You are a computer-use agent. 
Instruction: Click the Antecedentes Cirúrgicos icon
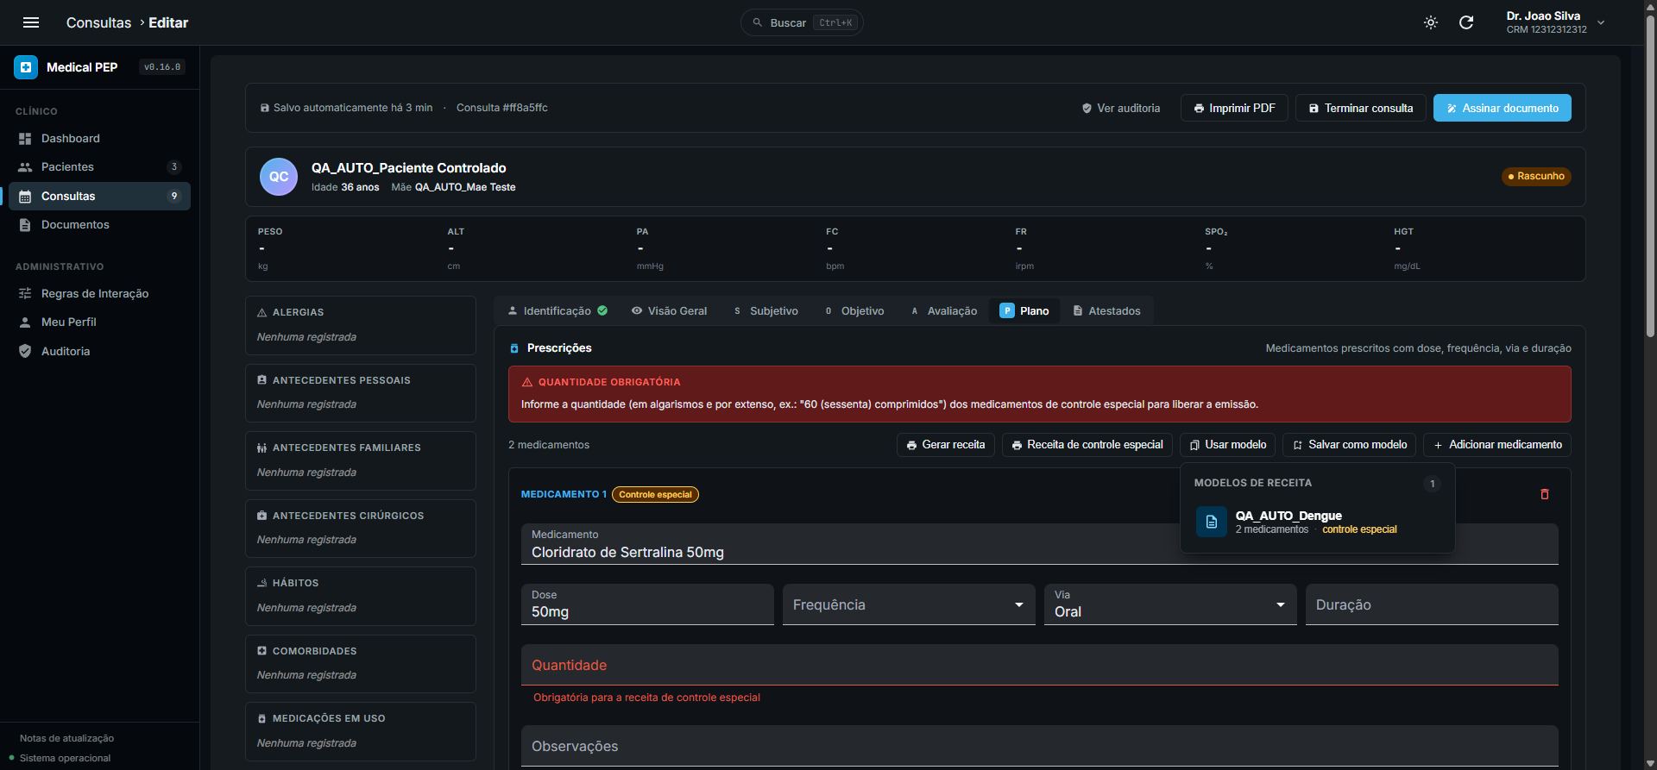261,516
